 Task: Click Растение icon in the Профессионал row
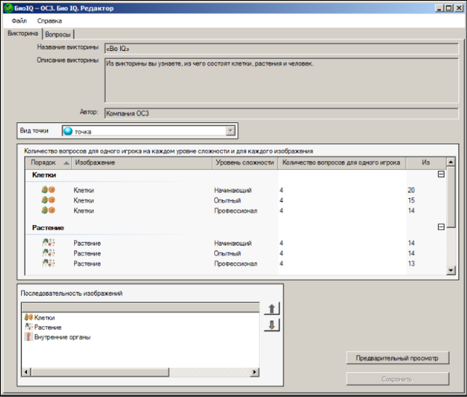48,263
